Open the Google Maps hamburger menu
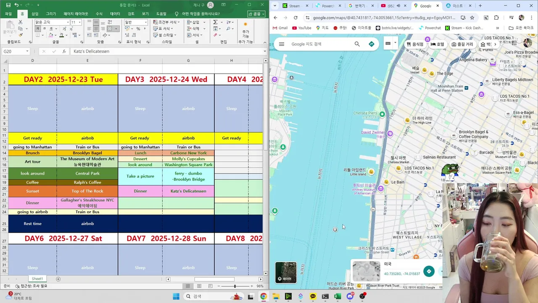 (282, 44)
